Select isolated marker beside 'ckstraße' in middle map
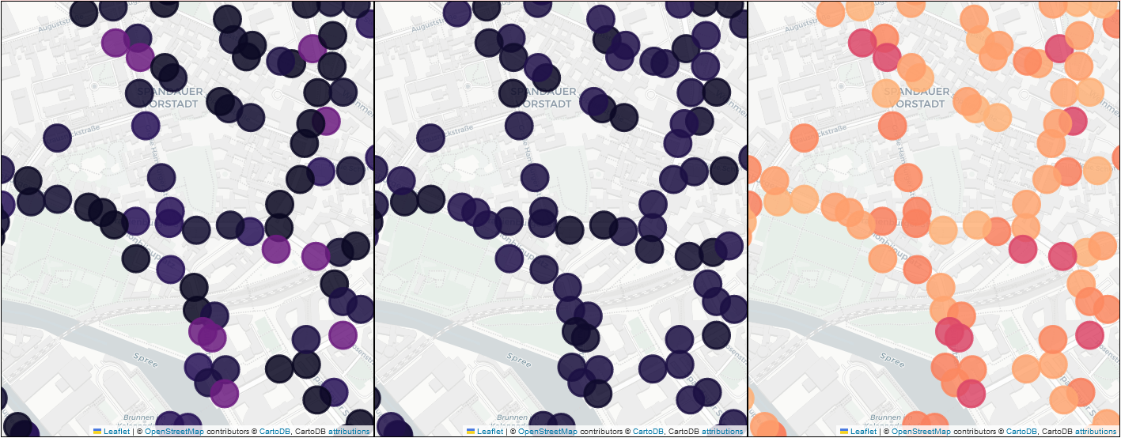Viewport: 1121px width, 438px height. [430, 138]
